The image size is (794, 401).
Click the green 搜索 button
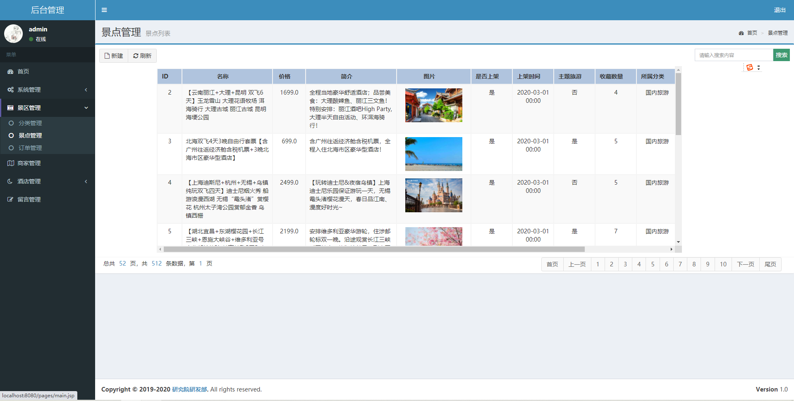(x=781, y=55)
